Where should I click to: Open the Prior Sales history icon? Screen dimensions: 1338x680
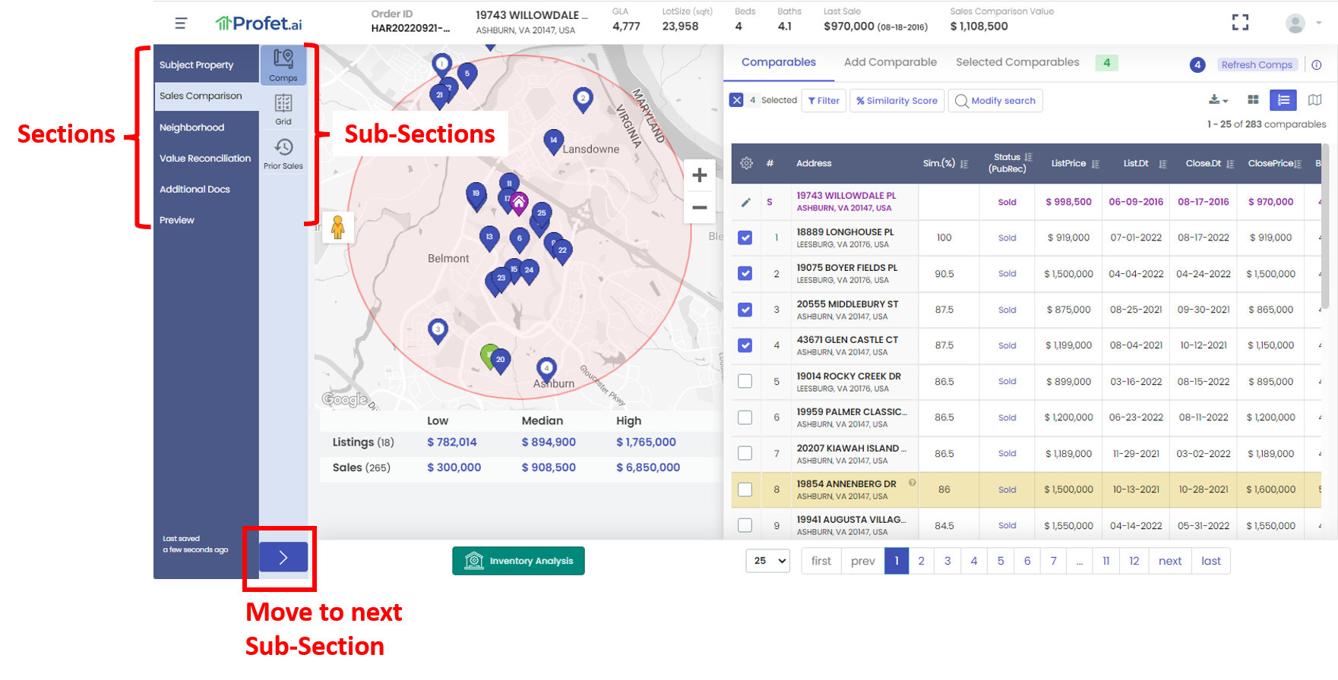(283, 153)
